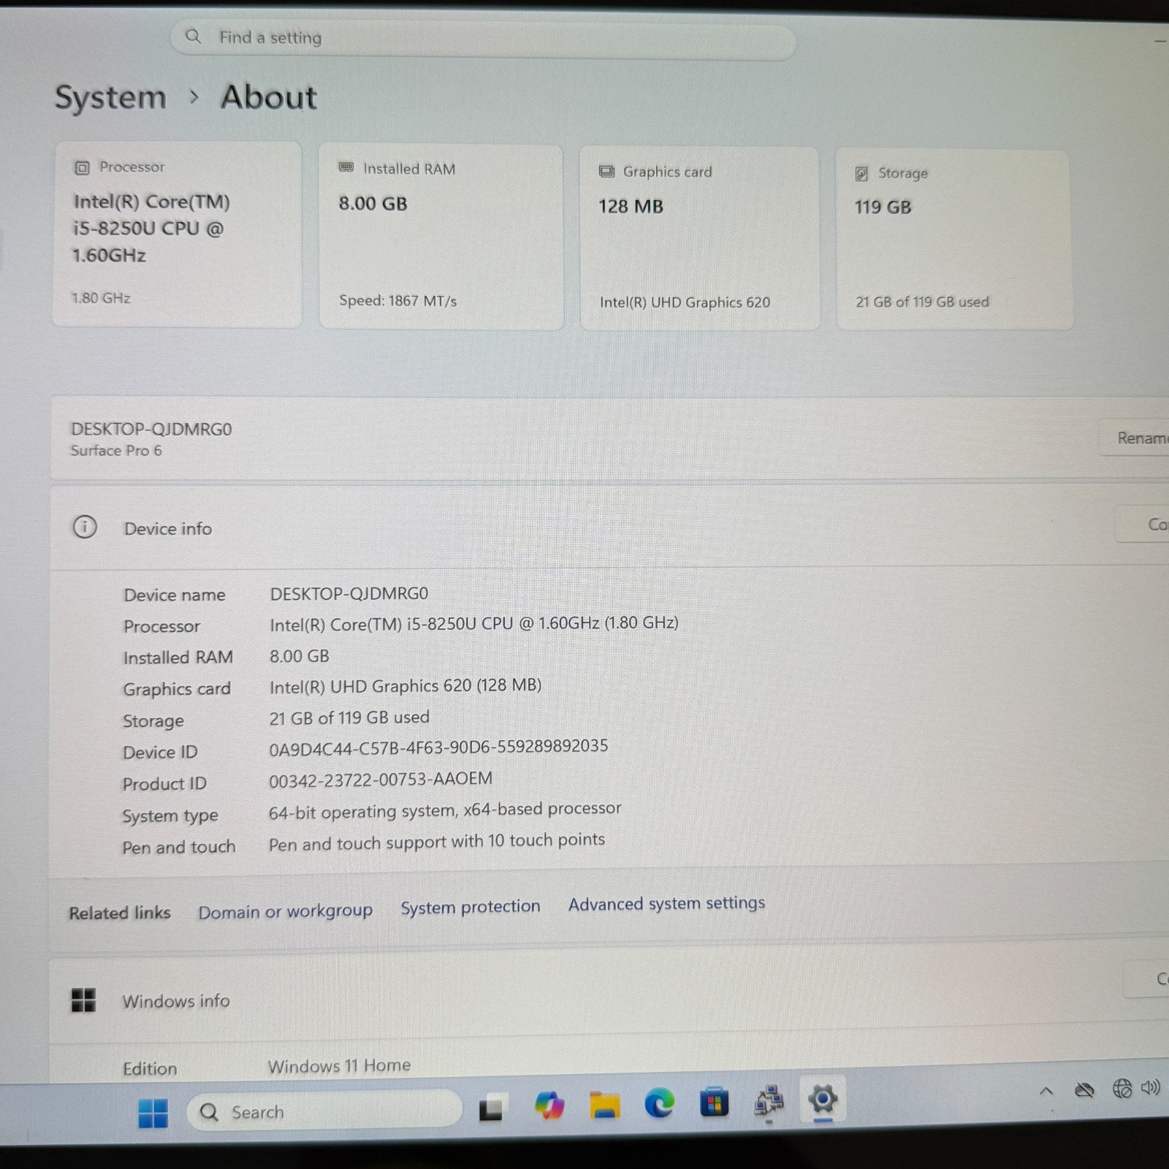This screenshot has width=1169, height=1169.
Task: Click the Installed RAM memory icon
Action: [x=346, y=167]
